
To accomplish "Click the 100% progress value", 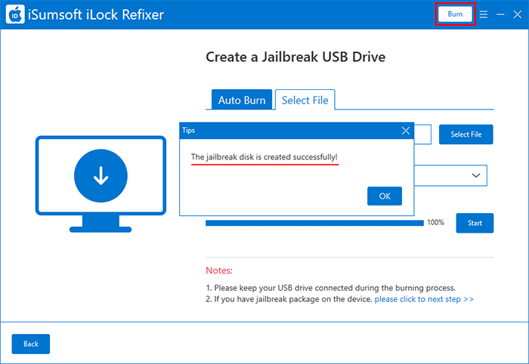I will click(435, 223).
